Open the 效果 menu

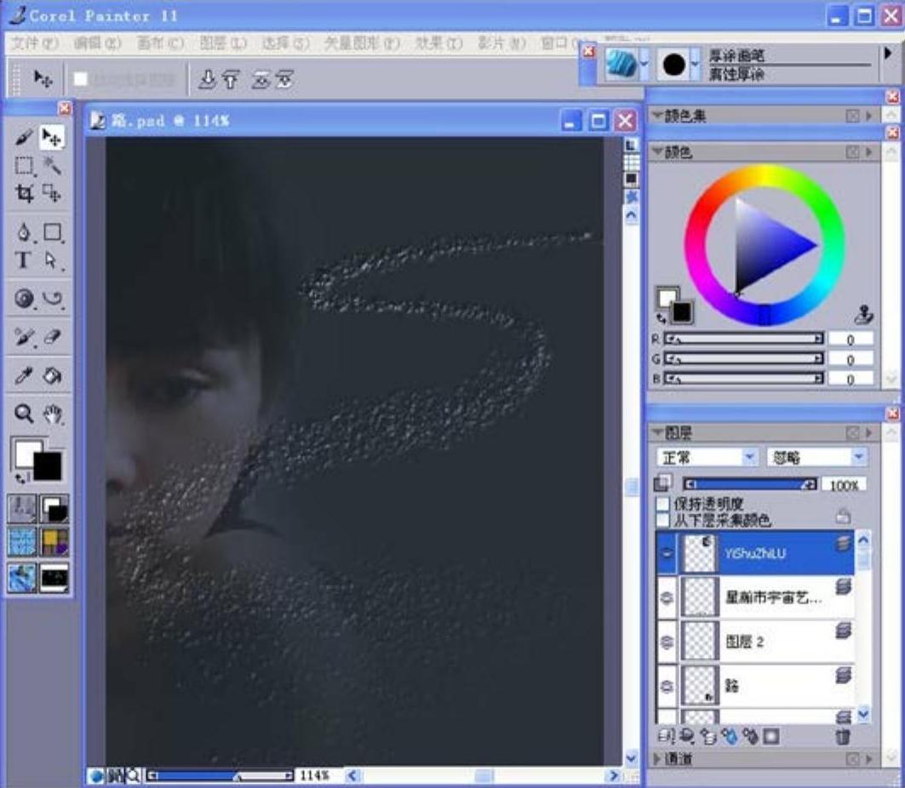438,43
